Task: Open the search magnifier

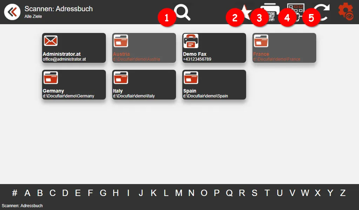Action: pyautogui.click(x=182, y=13)
